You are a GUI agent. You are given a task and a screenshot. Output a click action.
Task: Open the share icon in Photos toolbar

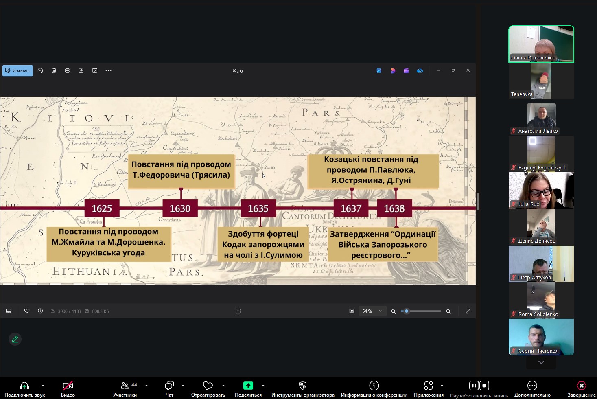(x=81, y=70)
